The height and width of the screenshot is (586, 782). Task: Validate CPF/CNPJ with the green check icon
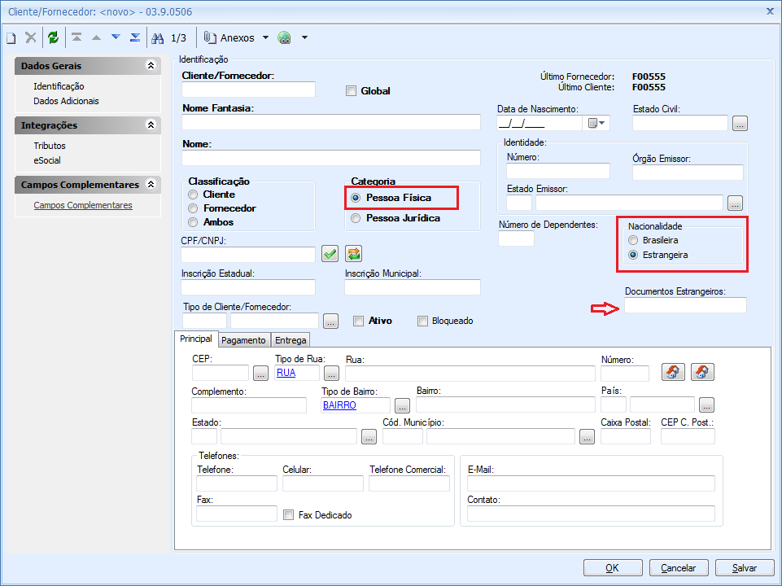coord(330,254)
